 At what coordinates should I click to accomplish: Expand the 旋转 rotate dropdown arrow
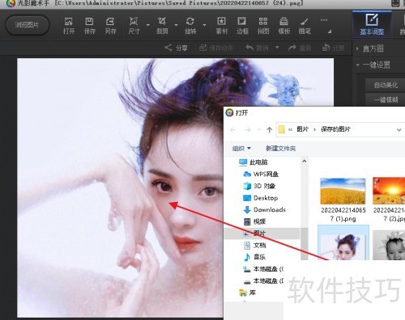[x=204, y=25]
